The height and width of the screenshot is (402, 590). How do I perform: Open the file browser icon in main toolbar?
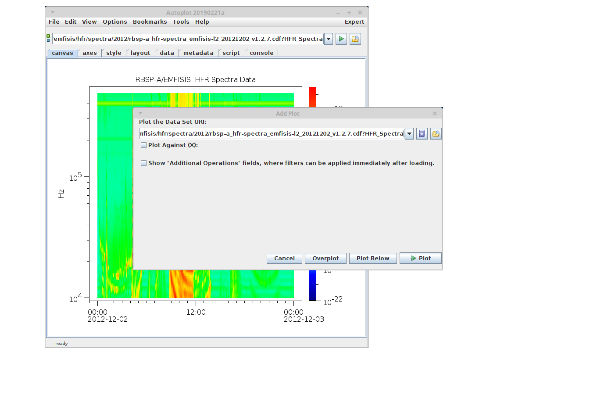[355, 39]
